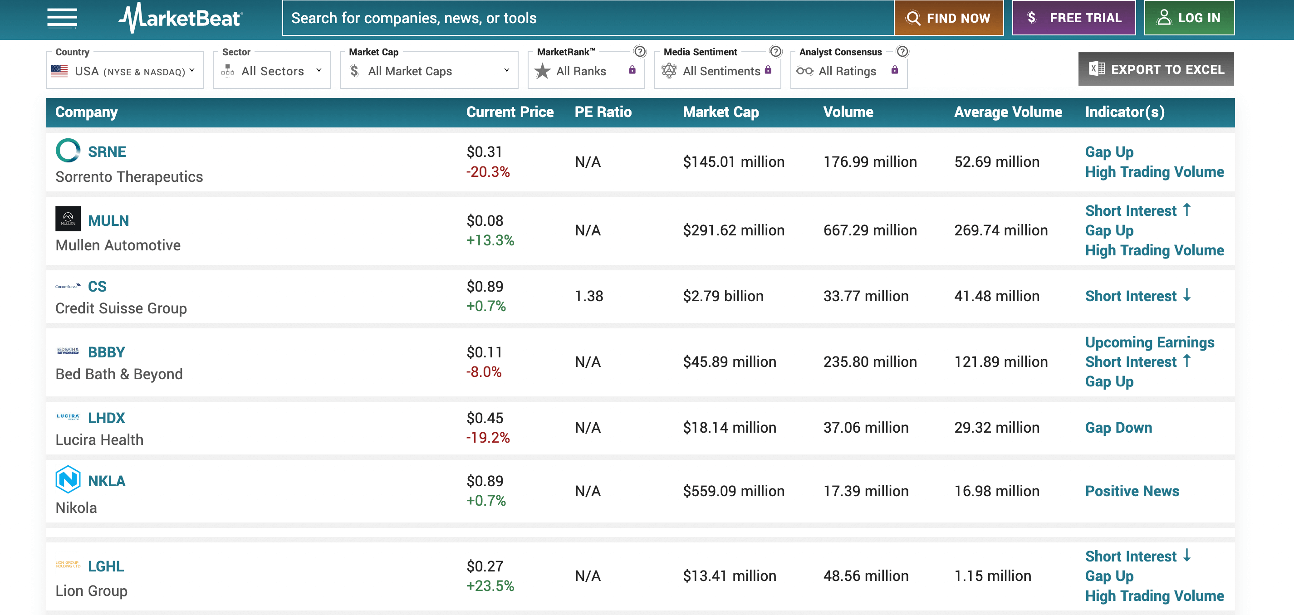Click the Analyst Consensus help icon

[902, 51]
